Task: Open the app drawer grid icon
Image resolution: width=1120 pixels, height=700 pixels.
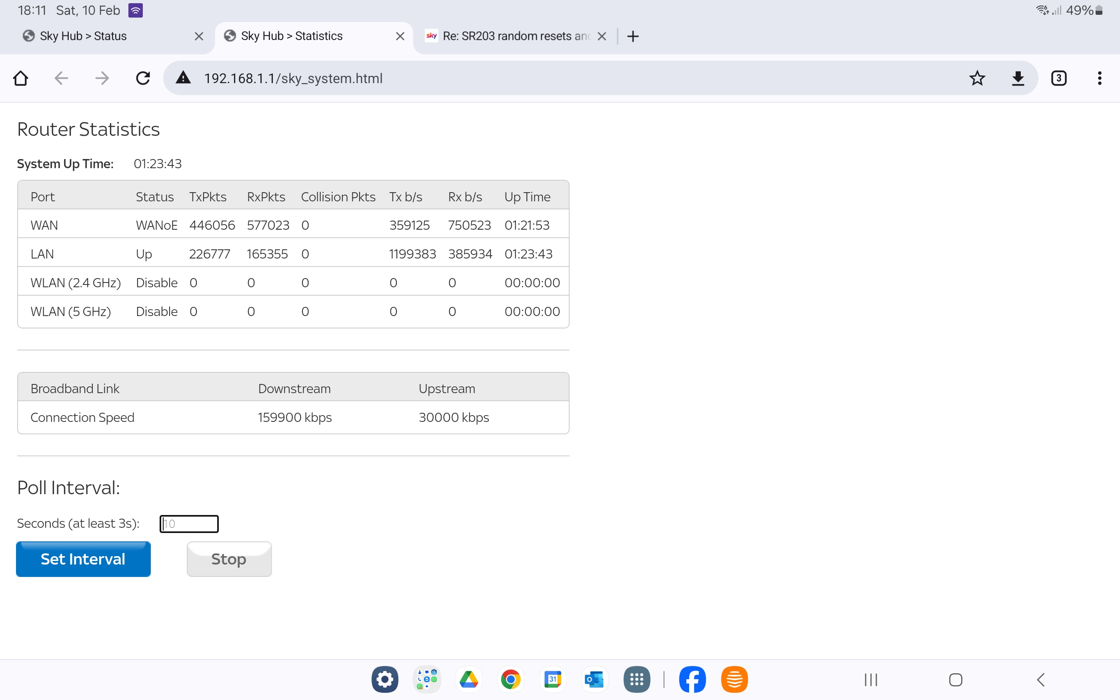Action: pyautogui.click(x=637, y=679)
